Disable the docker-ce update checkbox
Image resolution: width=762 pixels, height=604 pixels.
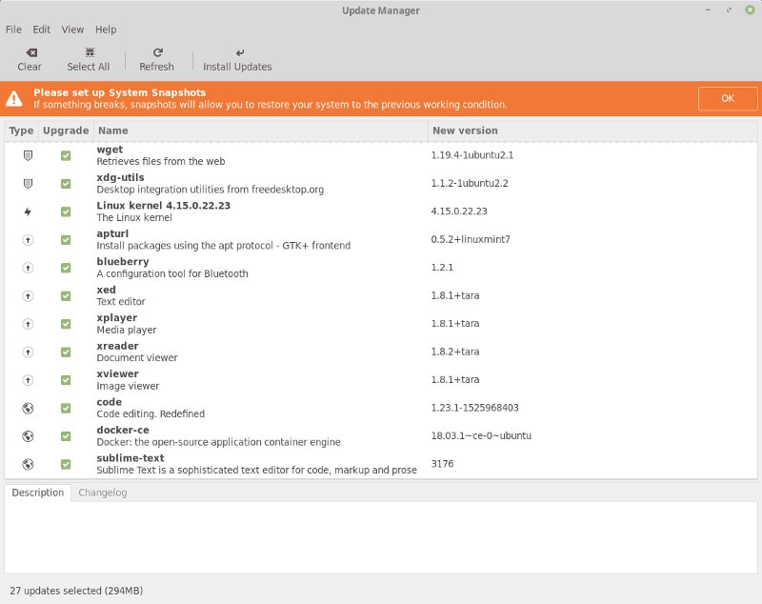point(66,435)
